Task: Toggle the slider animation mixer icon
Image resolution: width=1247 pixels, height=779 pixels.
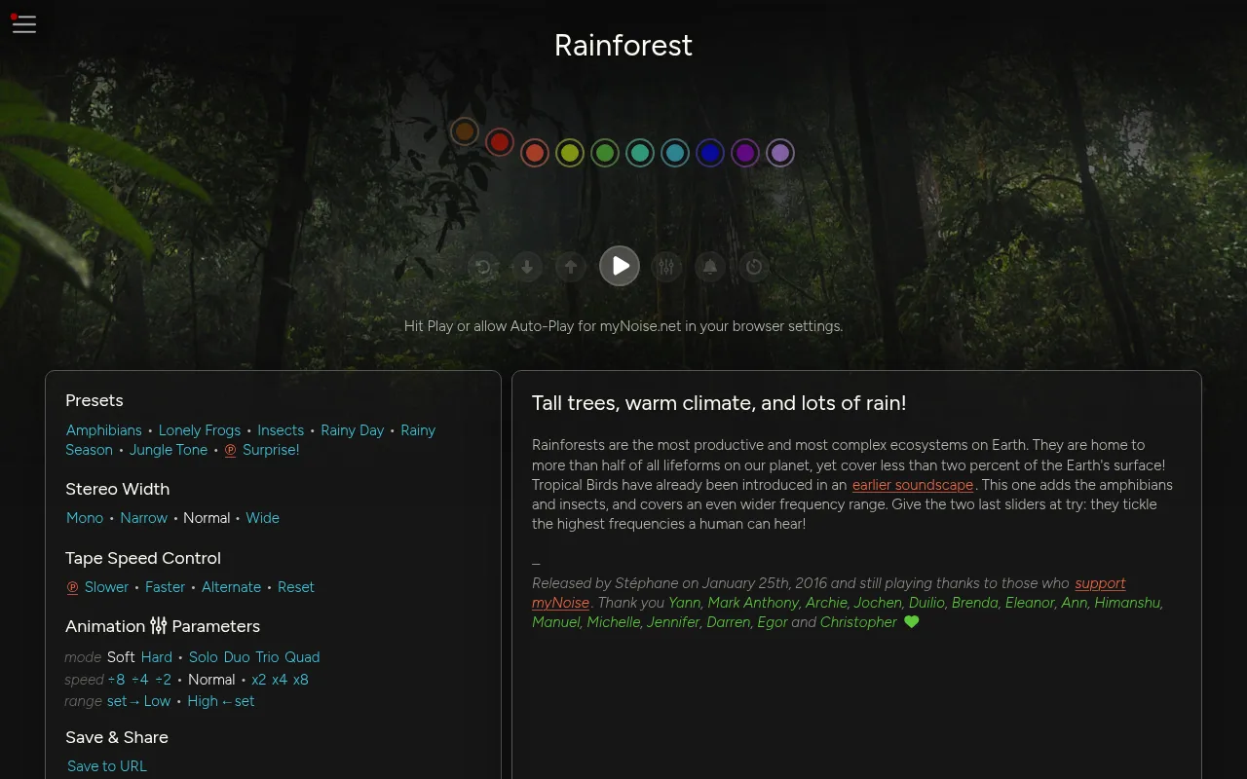Action: (x=666, y=267)
